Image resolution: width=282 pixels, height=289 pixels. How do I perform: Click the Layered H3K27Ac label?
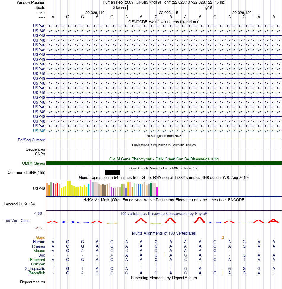click(19, 204)
